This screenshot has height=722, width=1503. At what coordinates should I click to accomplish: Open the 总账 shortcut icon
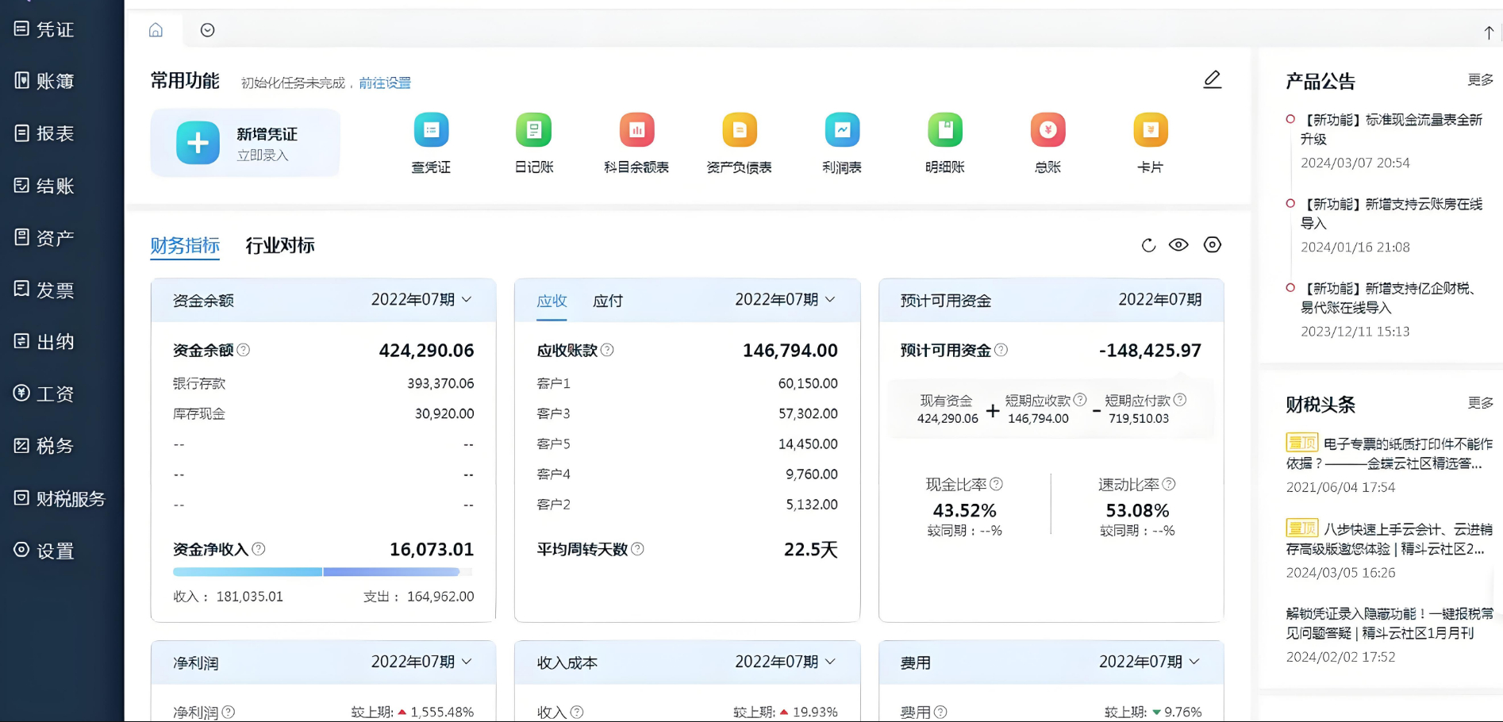pos(1047,130)
